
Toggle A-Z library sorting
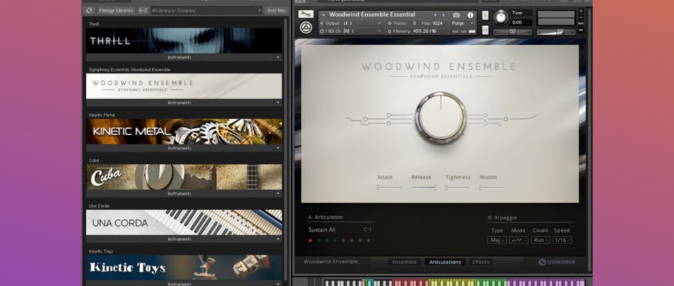point(143,10)
